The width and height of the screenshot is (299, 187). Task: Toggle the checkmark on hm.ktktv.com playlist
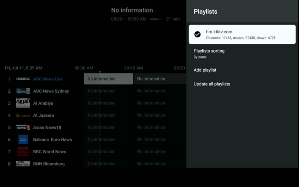pos(198,34)
